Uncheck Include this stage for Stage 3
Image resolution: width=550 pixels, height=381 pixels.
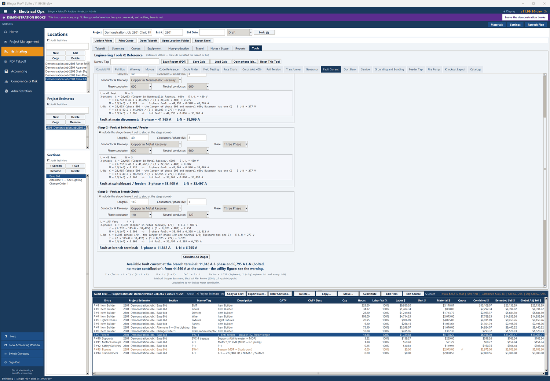pyautogui.click(x=100, y=197)
